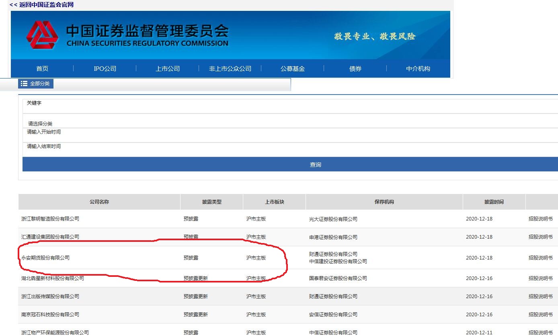Open the 中介机构 navigation item
The height and width of the screenshot is (336, 558).
tap(418, 69)
